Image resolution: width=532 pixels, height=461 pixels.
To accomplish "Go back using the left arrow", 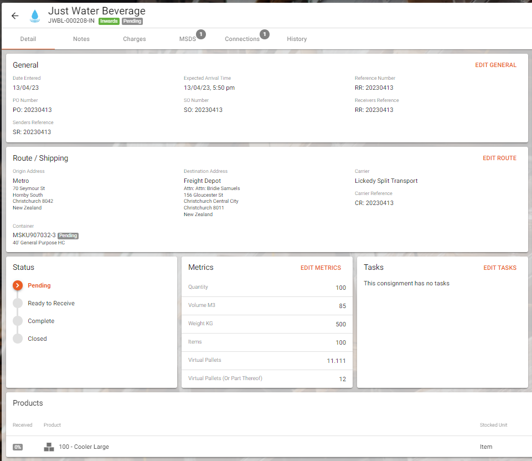I will pyautogui.click(x=15, y=16).
